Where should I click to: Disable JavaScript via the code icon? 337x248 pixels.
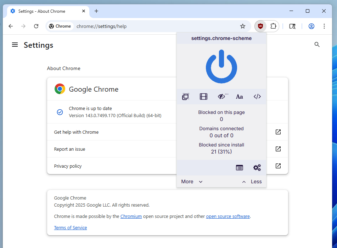257,96
